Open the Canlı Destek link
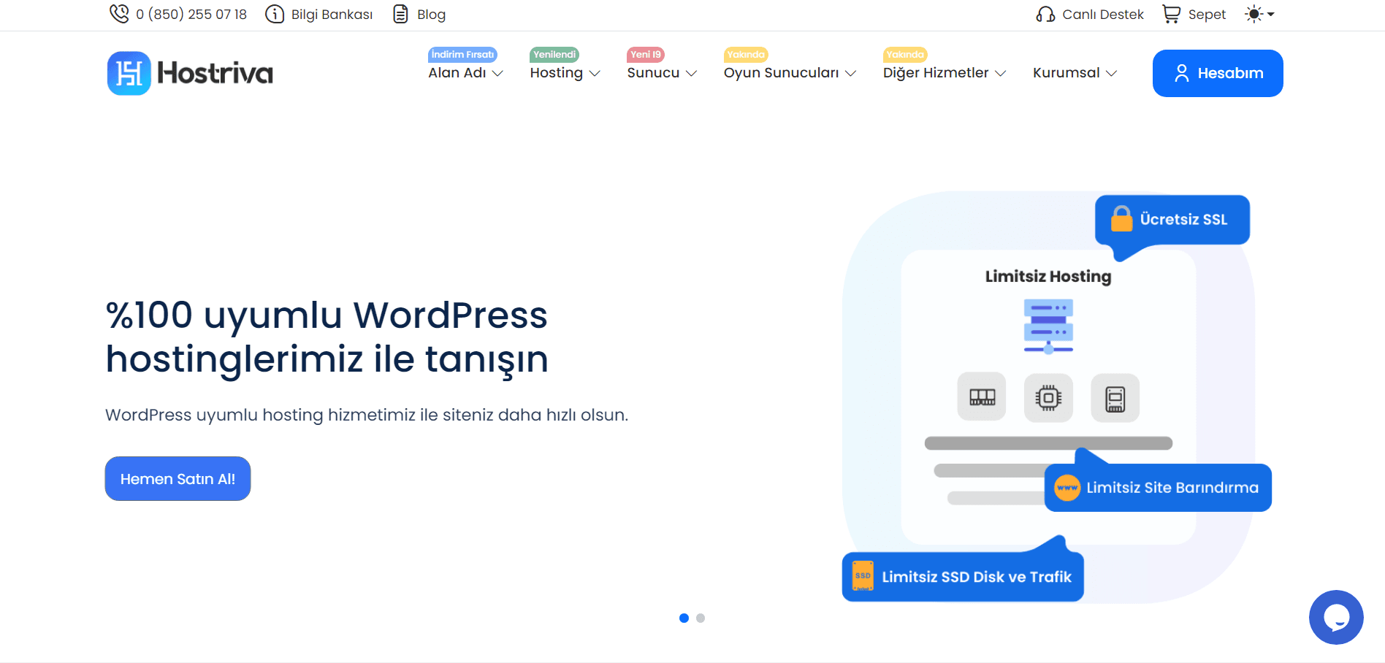This screenshot has width=1385, height=663. [x=1090, y=14]
